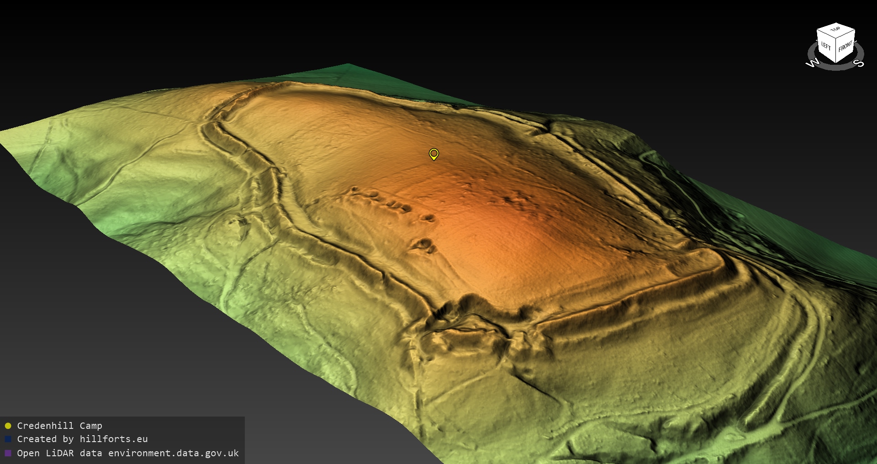Viewport: 877px width, 464px height.
Task: Open the Created by hillforts.eu link
Action: [82, 439]
